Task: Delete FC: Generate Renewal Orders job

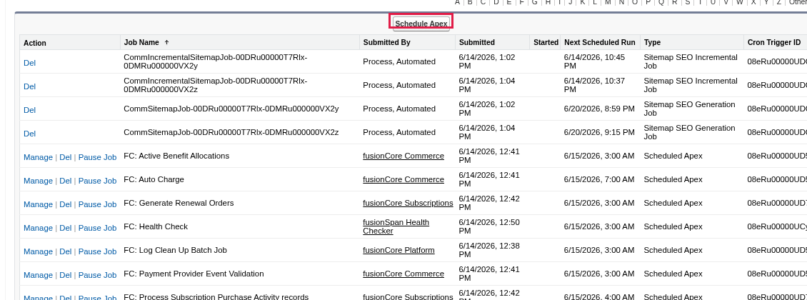Action: coord(66,205)
